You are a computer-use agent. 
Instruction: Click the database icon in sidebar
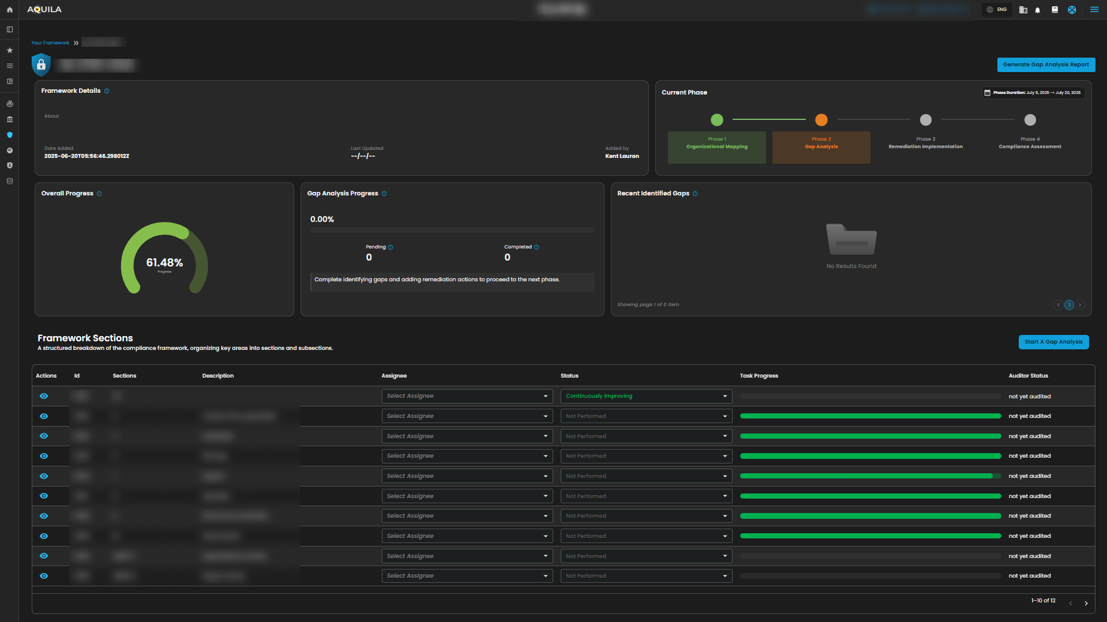(x=9, y=181)
